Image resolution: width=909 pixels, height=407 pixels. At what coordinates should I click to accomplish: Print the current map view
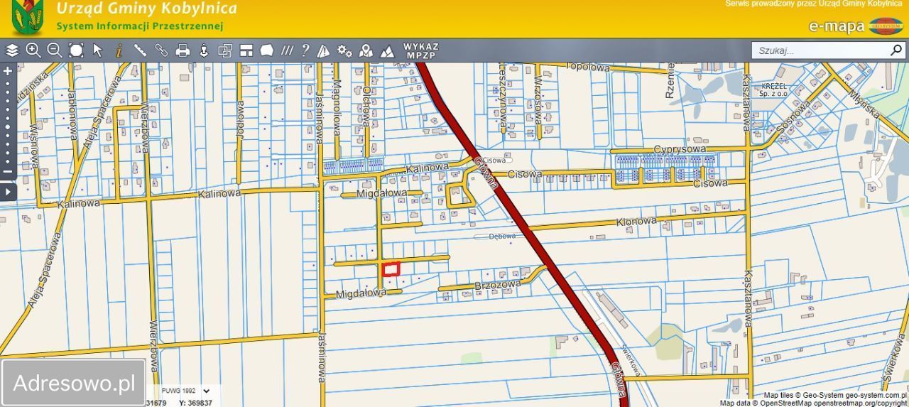pyautogui.click(x=183, y=50)
